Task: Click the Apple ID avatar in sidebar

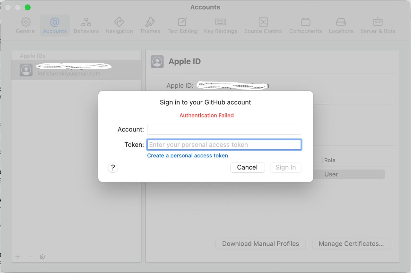Action: coord(26,70)
